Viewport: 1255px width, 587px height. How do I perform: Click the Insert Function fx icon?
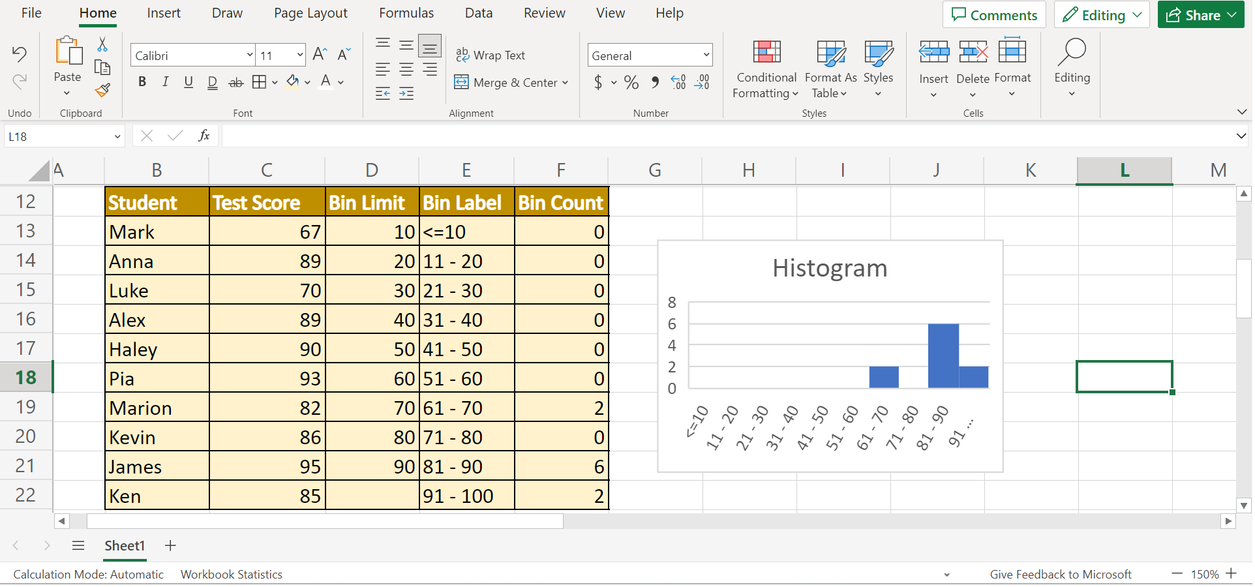pos(204,136)
